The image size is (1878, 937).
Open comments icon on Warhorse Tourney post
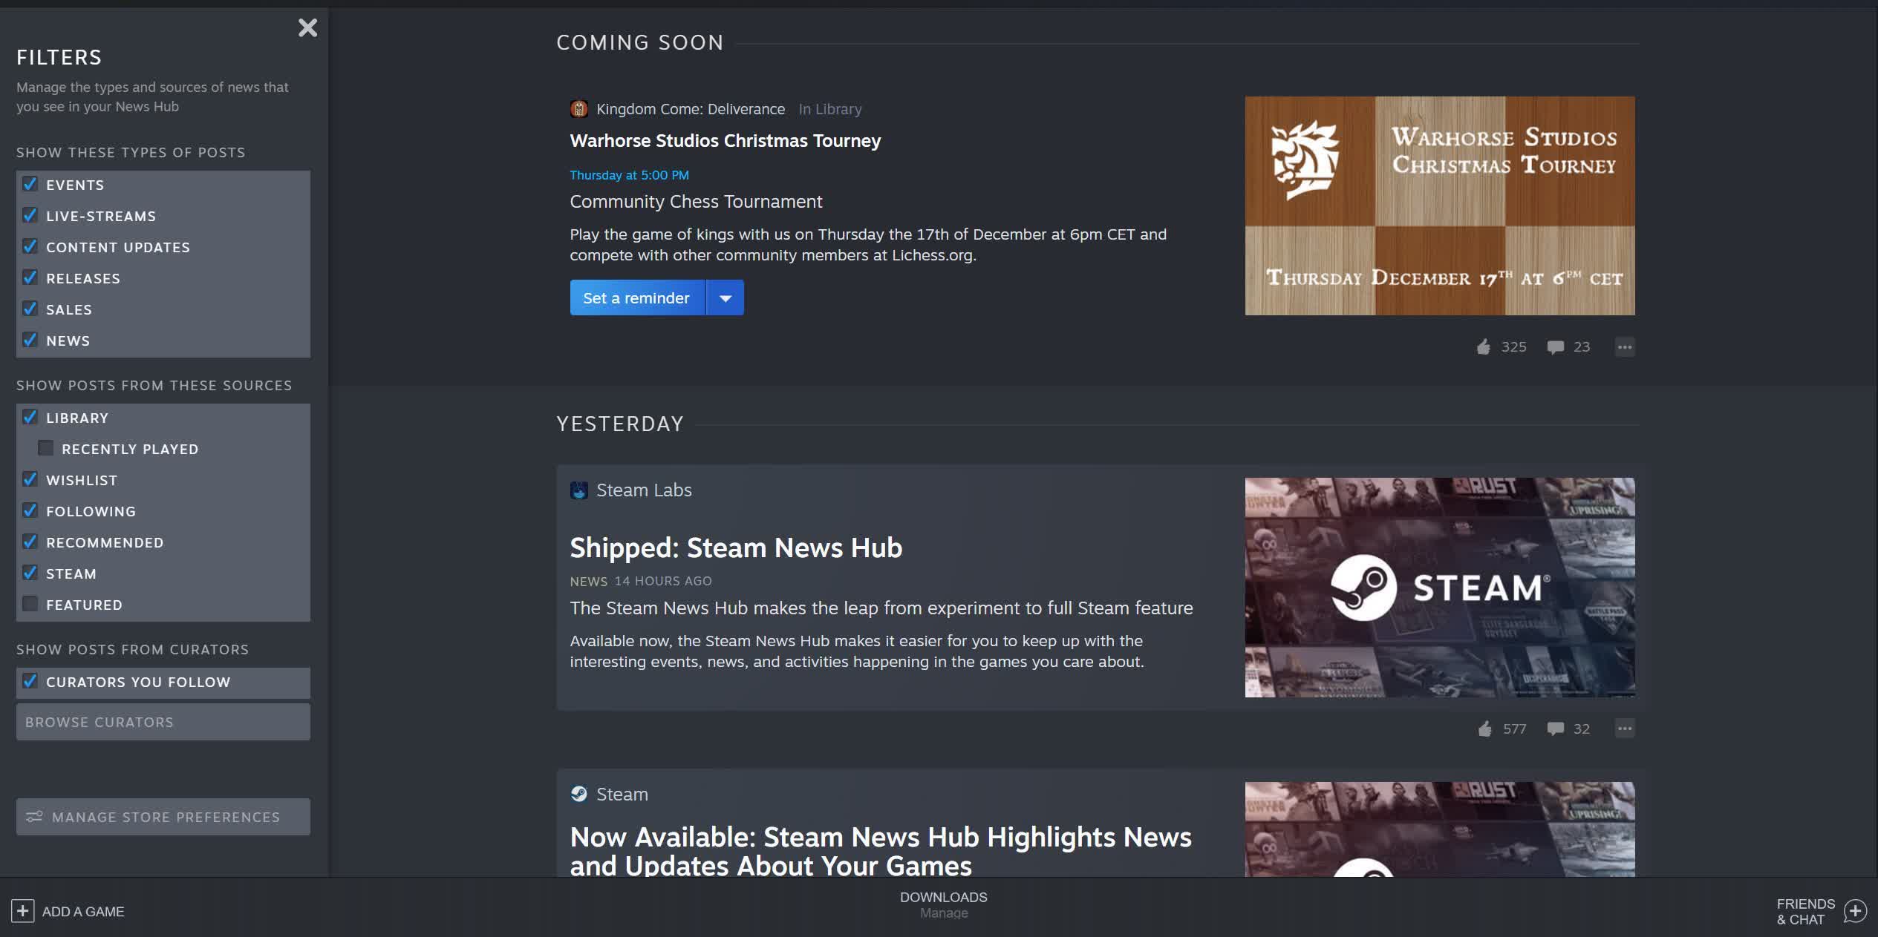point(1555,347)
